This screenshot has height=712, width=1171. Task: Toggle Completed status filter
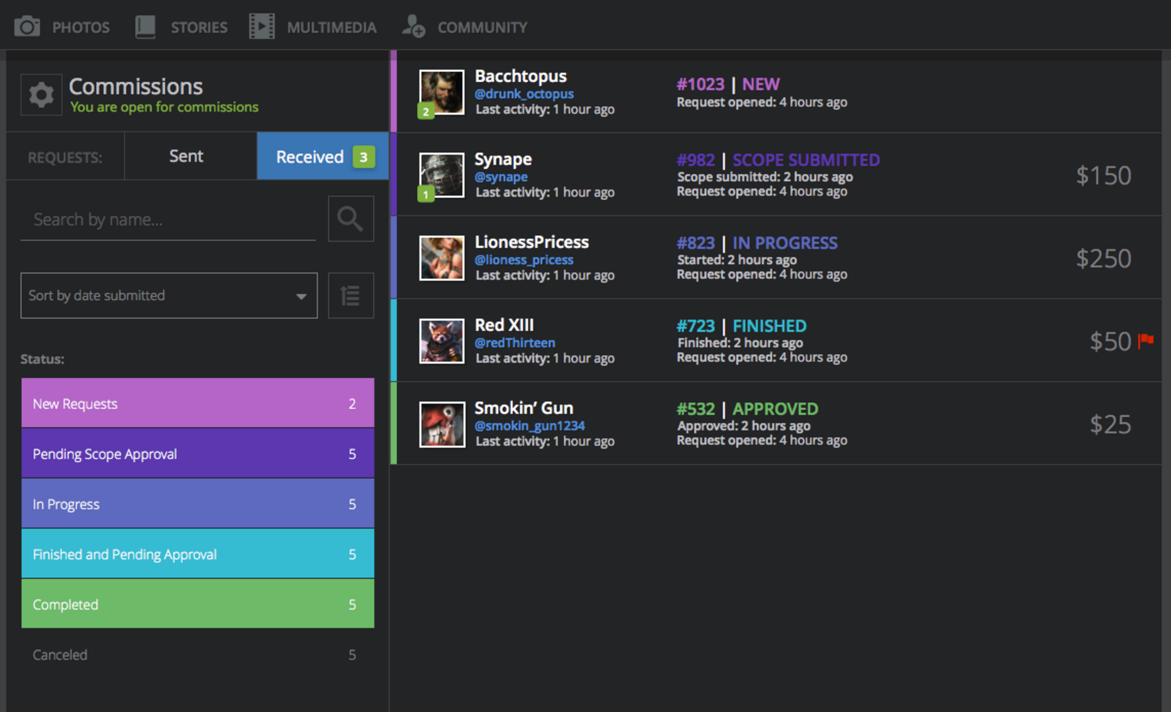197,604
